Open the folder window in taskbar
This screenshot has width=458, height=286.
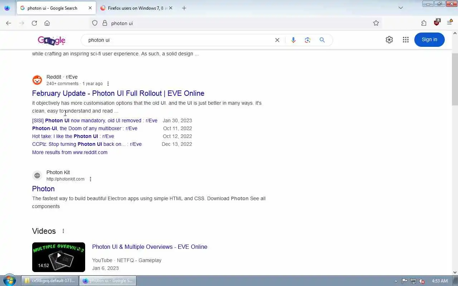pos(50,281)
